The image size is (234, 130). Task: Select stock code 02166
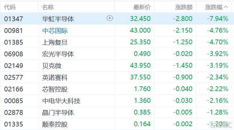click(14, 89)
